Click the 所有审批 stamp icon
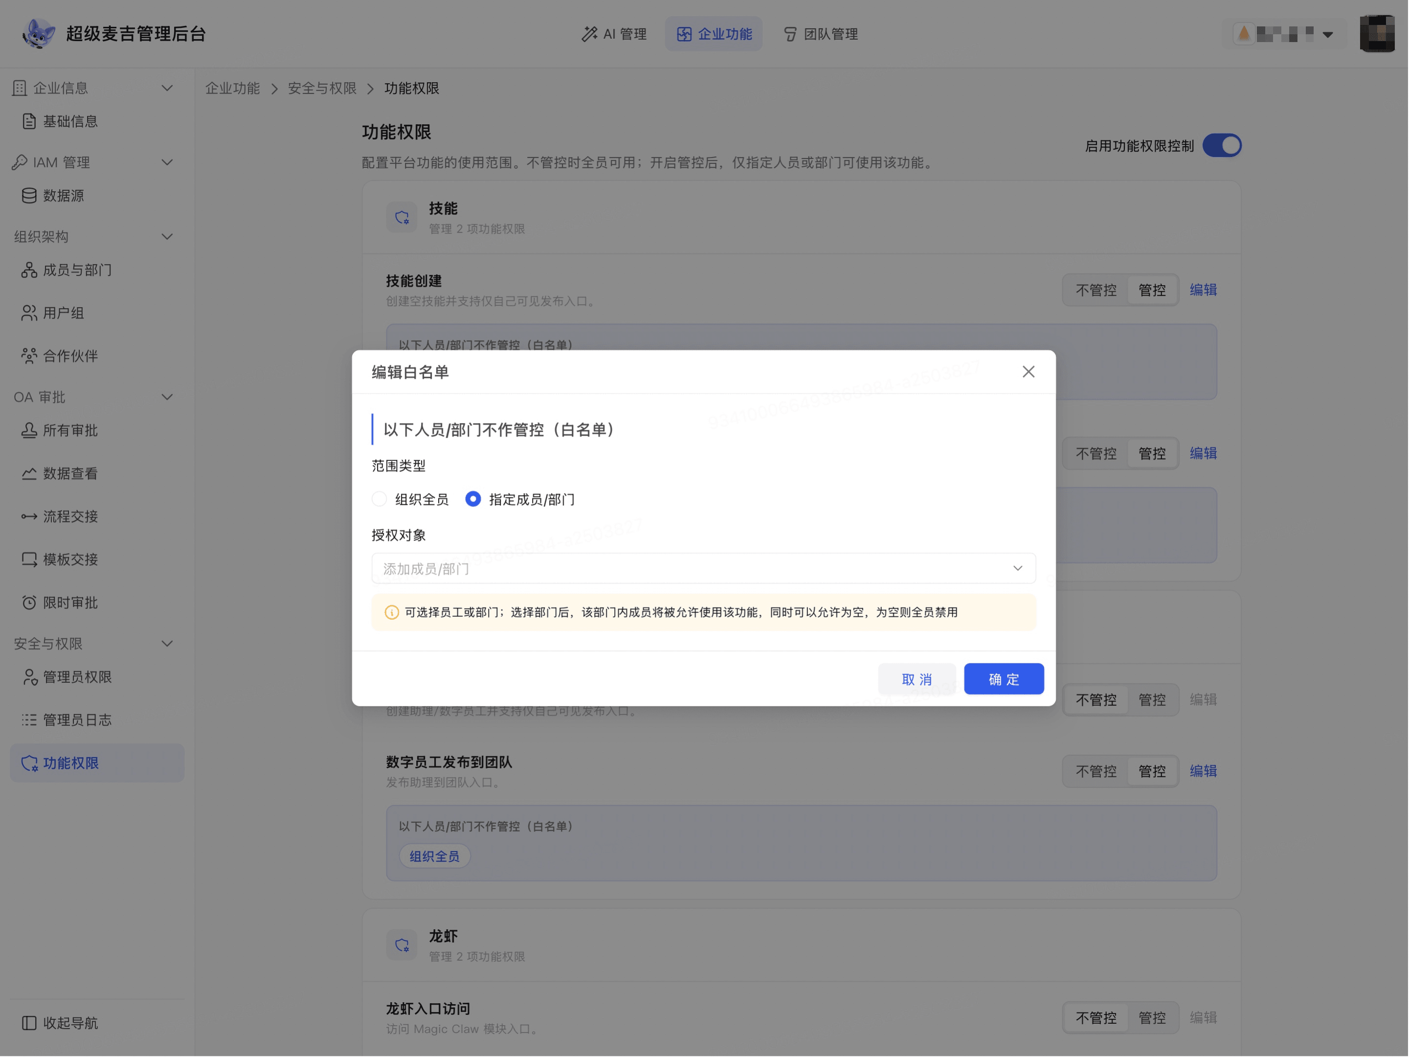The width and height of the screenshot is (1409, 1057). [x=29, y=431]
